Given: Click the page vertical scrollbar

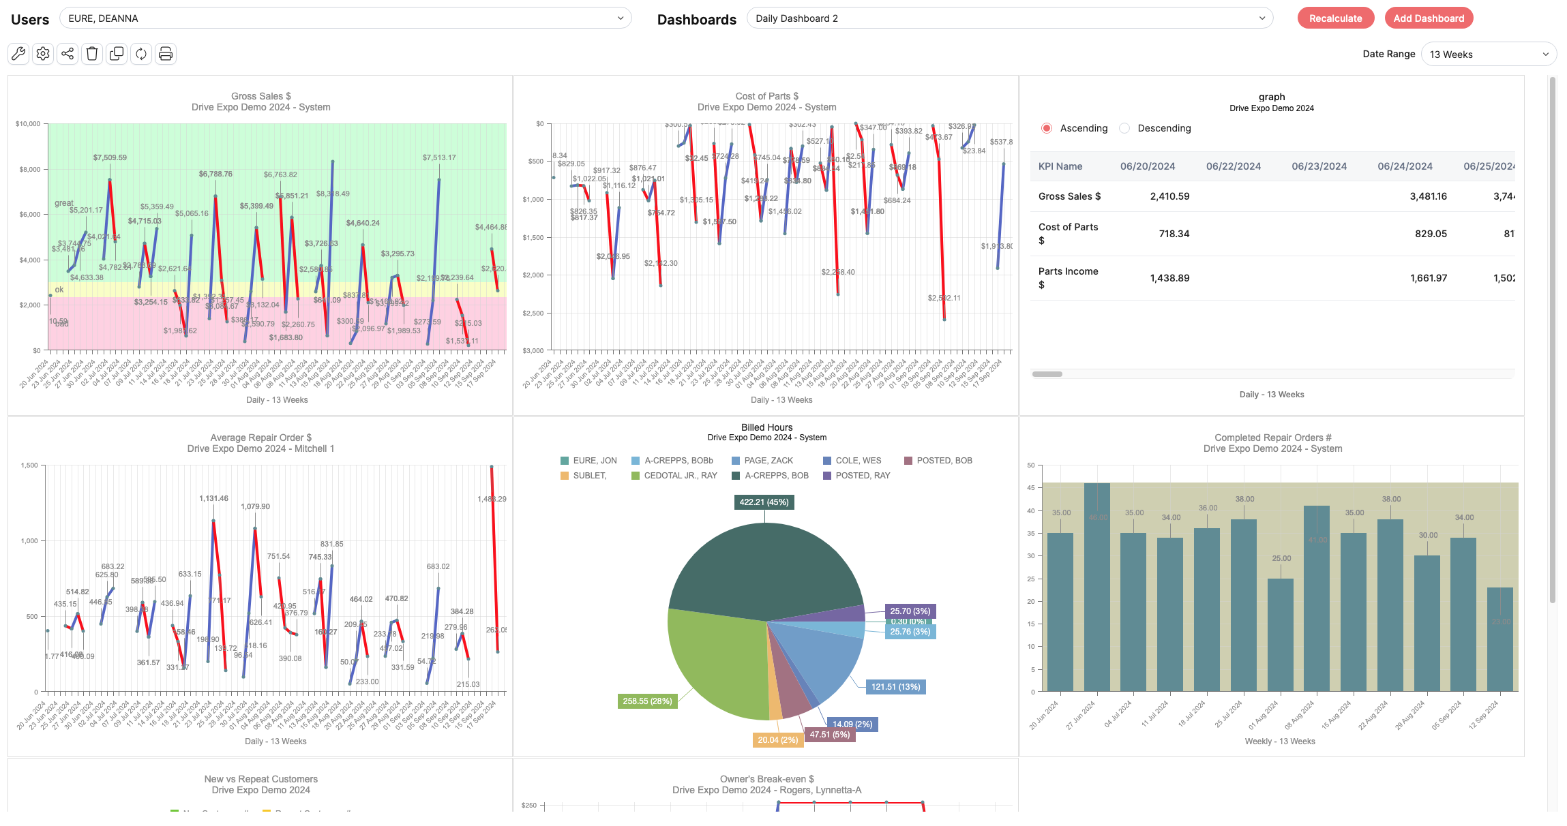Looking at the screenshot, I should click(x=1553, y=341).
